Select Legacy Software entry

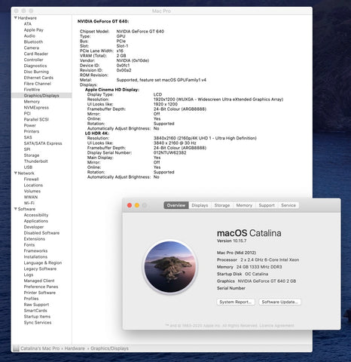[40, 268]
